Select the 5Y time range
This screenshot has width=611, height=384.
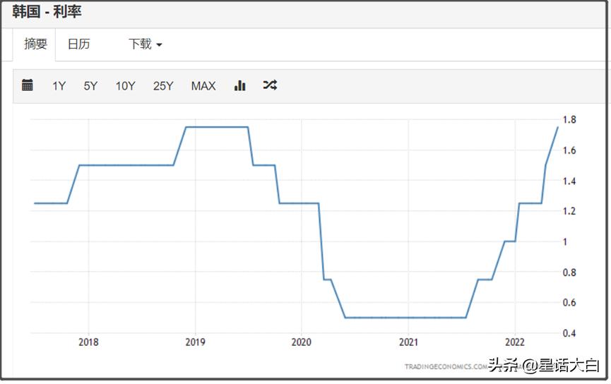(x=90, y=86)
